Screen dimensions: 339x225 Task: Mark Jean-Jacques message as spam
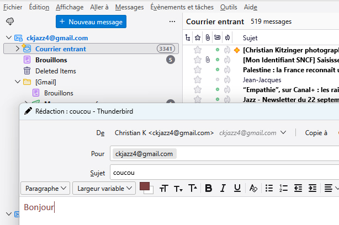[227, 79]
